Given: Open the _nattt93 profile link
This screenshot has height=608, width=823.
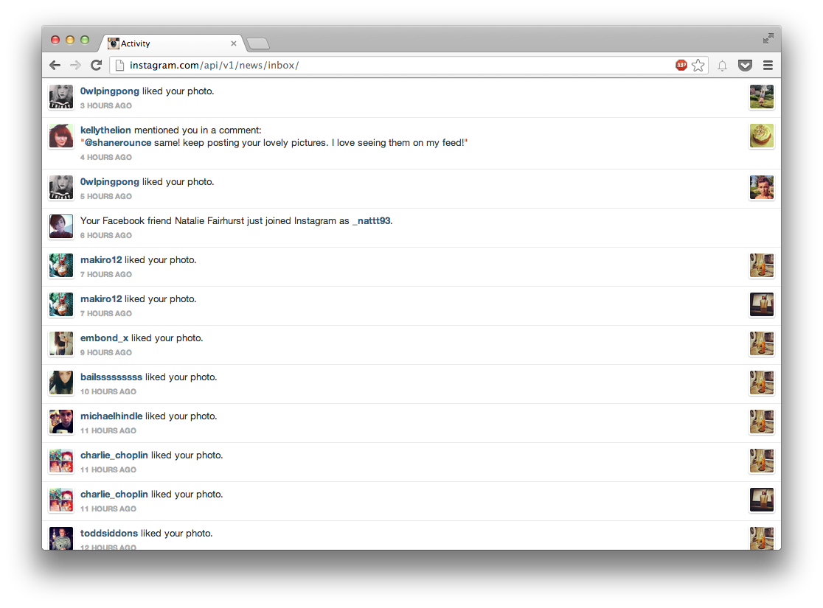Looking at the screenshot, I should click(371, 221).
